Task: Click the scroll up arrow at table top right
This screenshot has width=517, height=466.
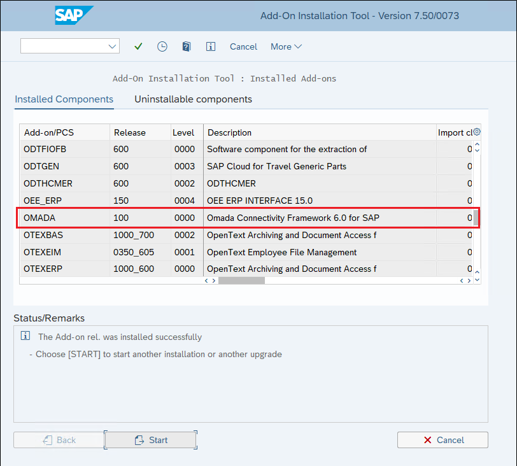Action: tap(477, 145)
